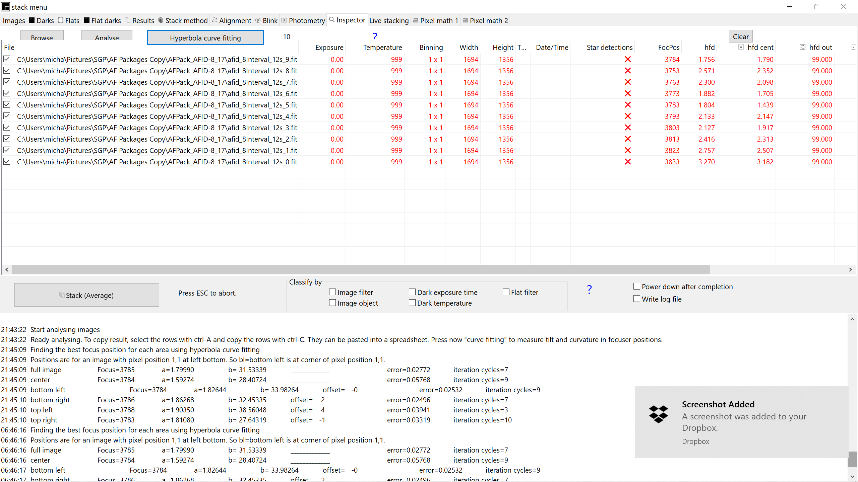
Task: Click the Clear button
Action: 741,36
